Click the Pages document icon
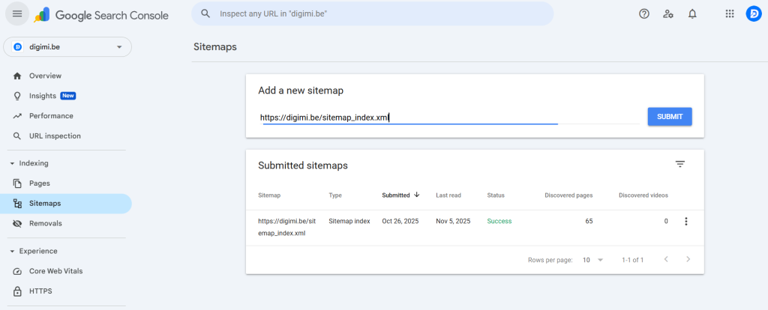Viewport: 768px width, 310px height. 18,183
